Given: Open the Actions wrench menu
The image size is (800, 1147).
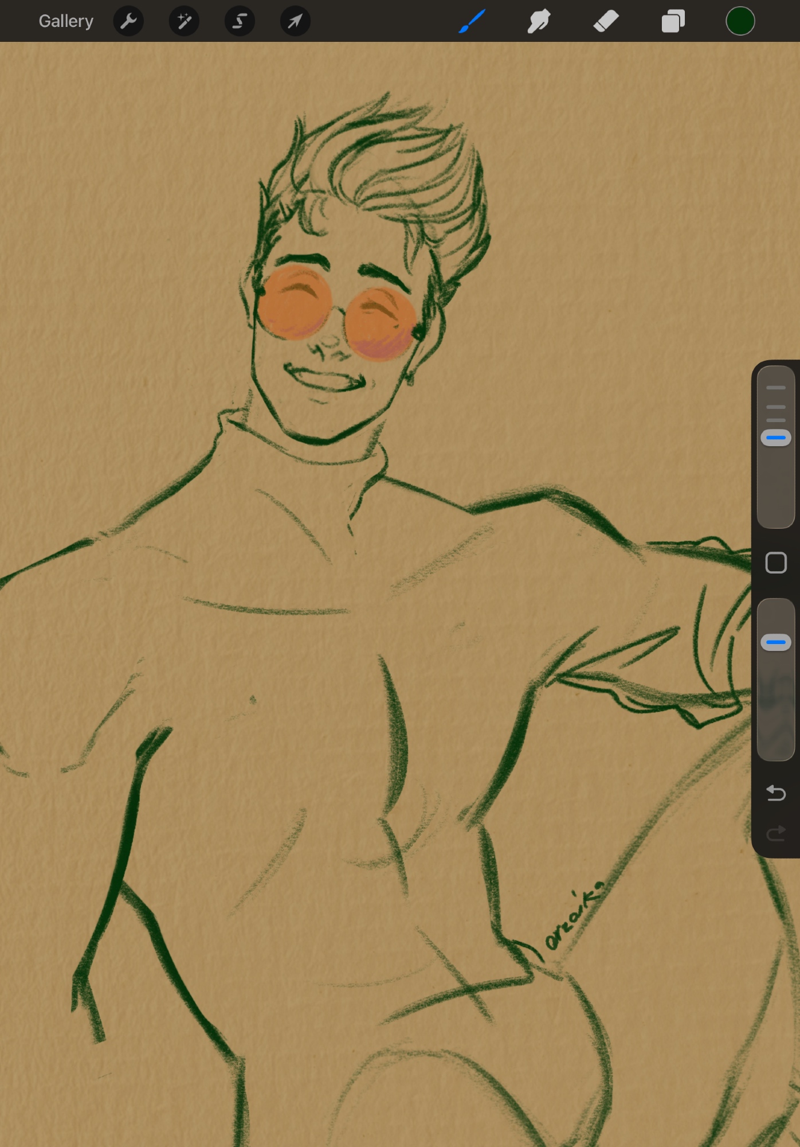Looking at the screenshot, I should pos(128,21).
